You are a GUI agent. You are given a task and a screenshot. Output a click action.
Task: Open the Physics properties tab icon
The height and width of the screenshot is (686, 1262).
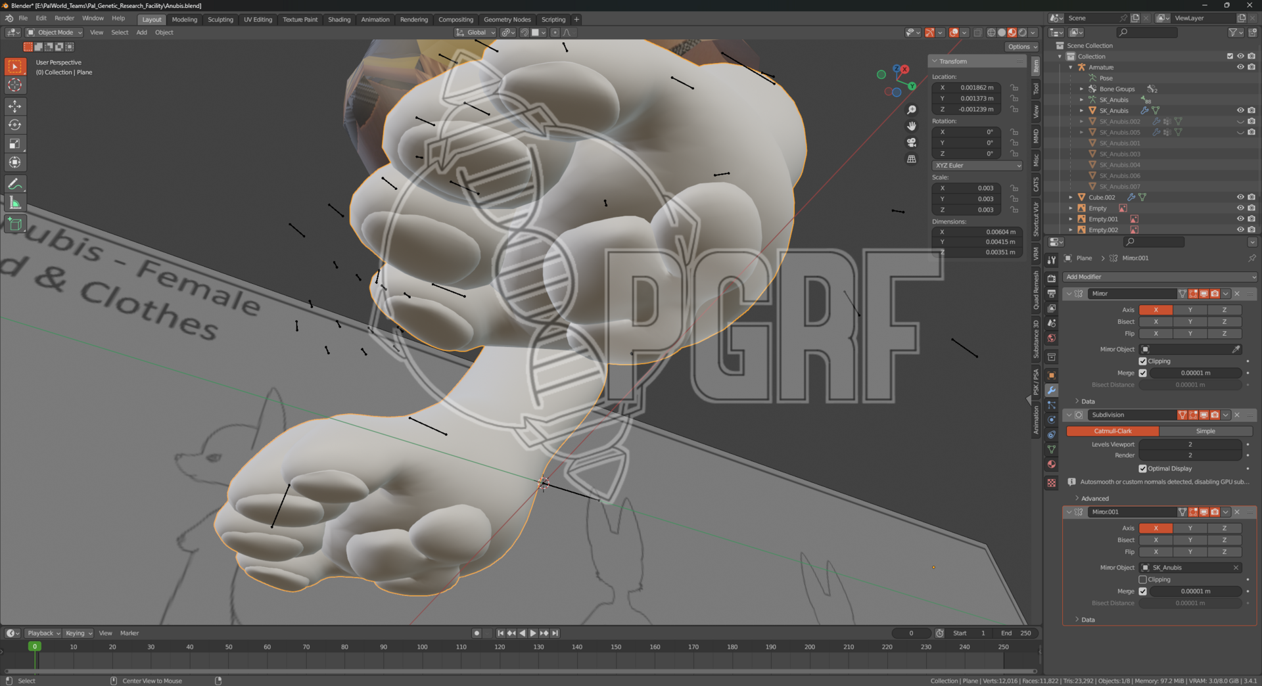(1052, 420)
